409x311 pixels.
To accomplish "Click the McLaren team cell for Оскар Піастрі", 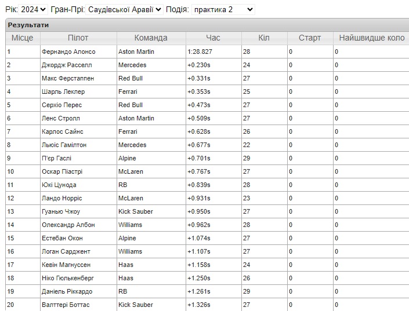I will point(131,171).
